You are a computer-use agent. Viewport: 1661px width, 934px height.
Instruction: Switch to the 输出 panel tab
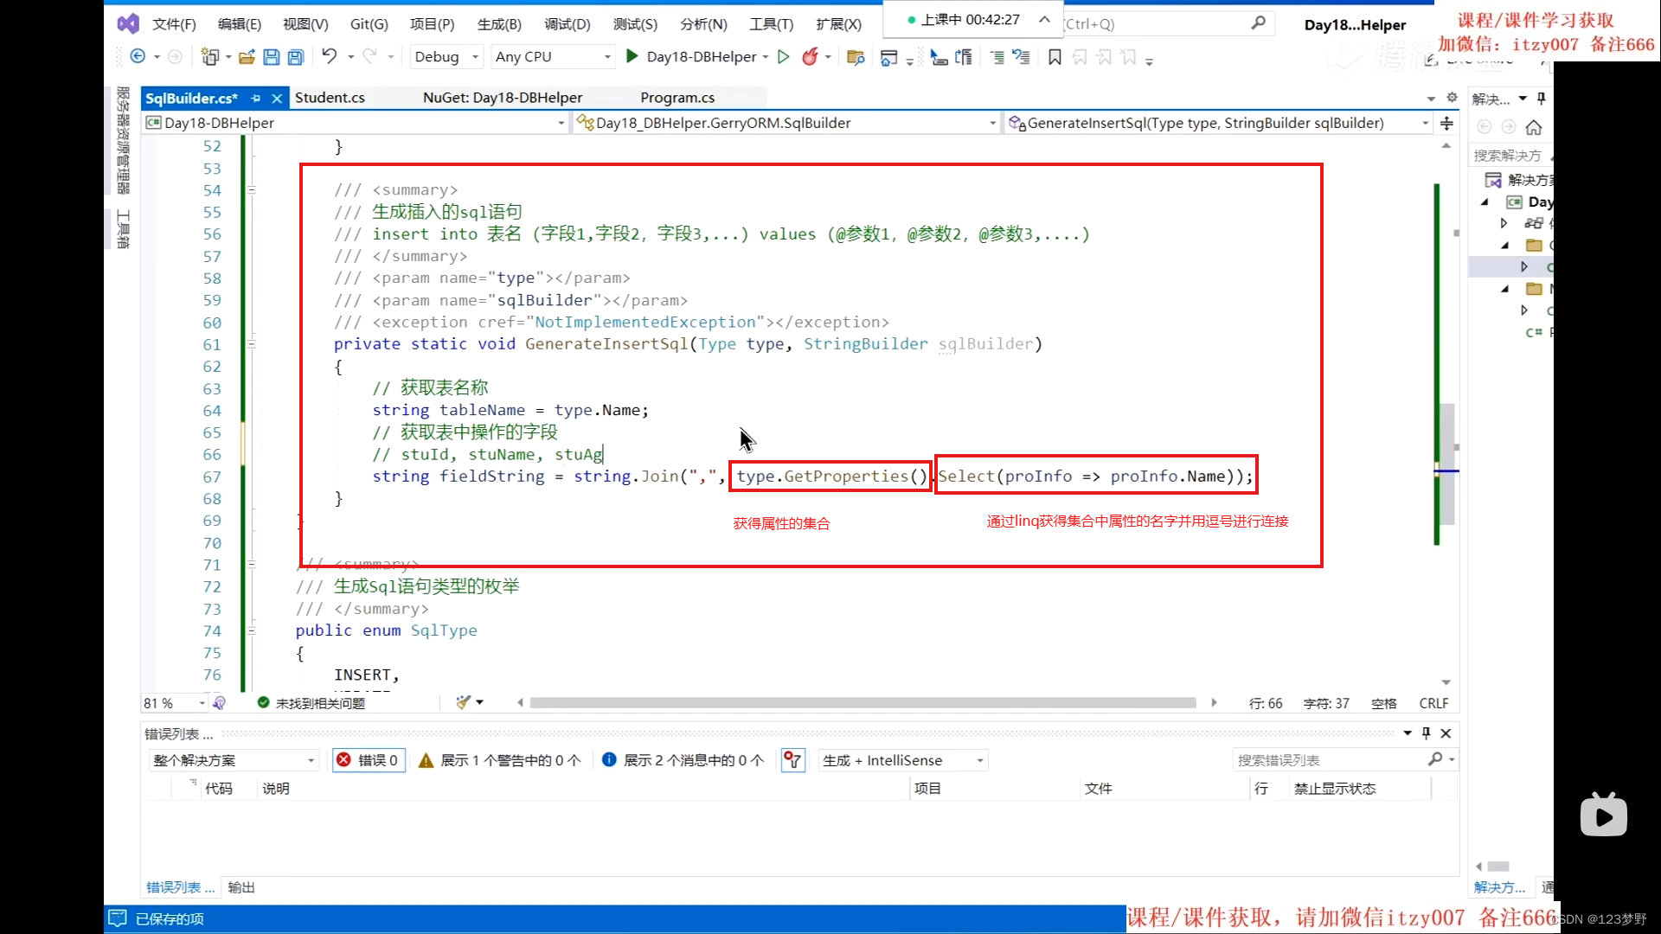[241, 887]
